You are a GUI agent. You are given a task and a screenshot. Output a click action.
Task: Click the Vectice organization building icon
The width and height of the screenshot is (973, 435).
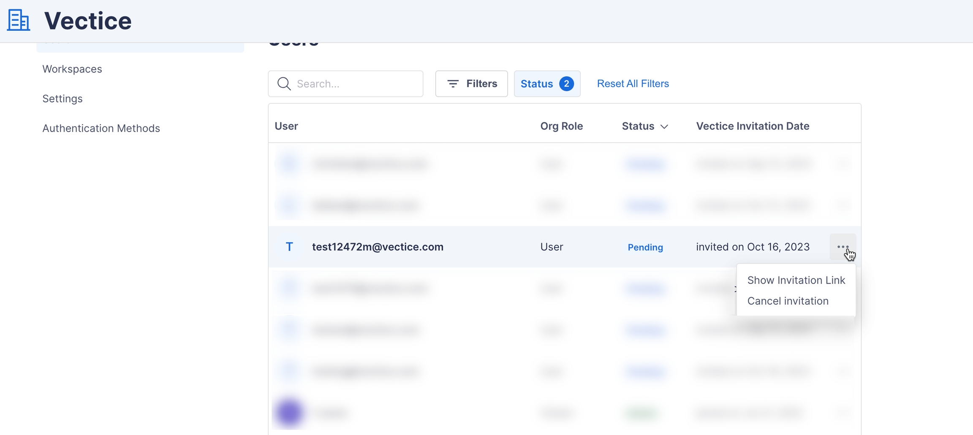[x=19, y=20]
